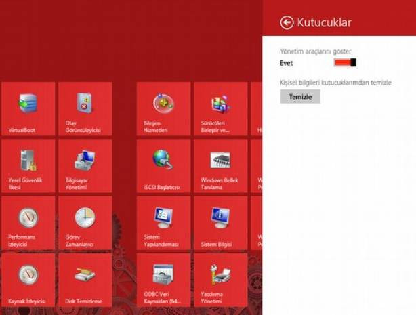
Task: Open Bilgisayar Yönetimi tile
Action: click(85, 166)
